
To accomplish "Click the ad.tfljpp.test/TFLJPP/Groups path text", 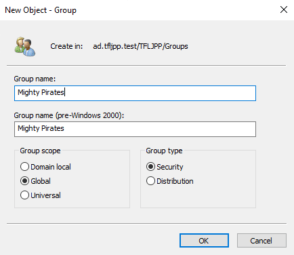I will pos(140,46).
